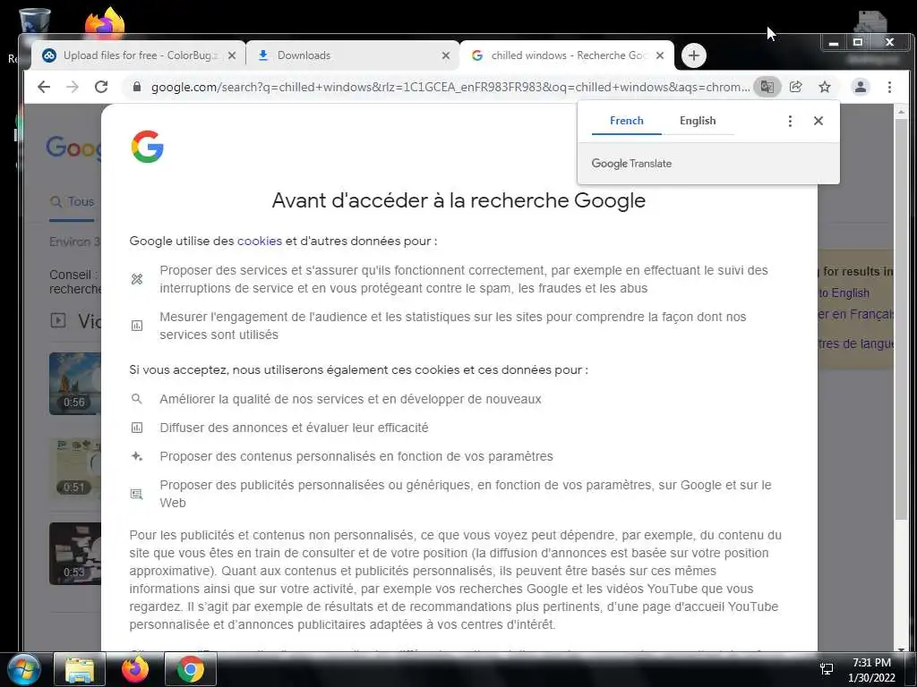Close the ColorBug upload tab

[x=232, y=55]
